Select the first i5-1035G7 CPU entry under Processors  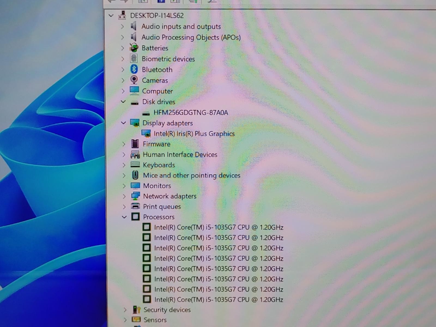coord(219,227)
